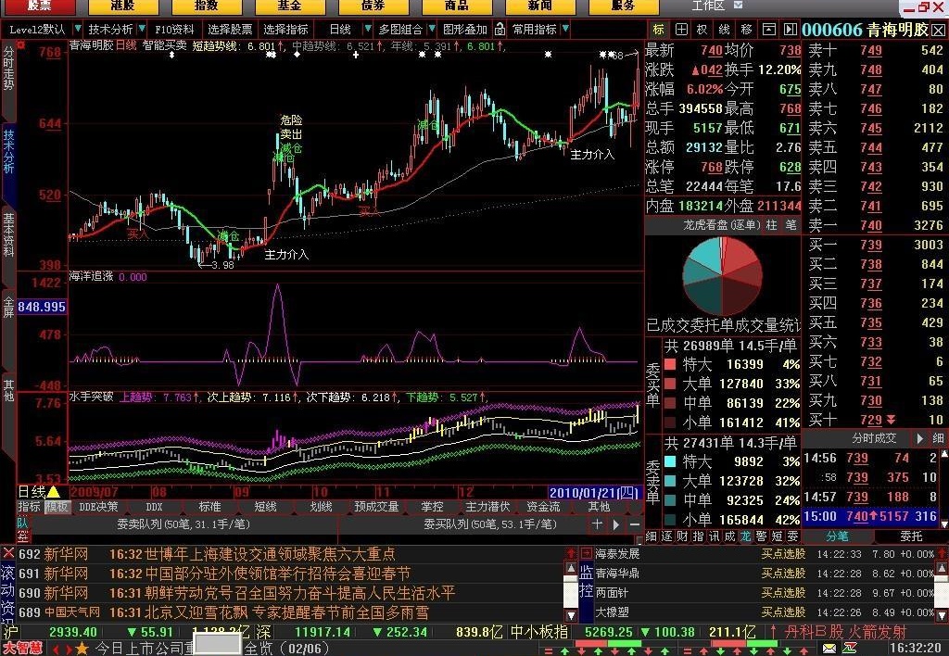Select the 主力潜伏 indicator tab
Image resolution: width=949 pixels, height=656 pixels.
(487, 507)
